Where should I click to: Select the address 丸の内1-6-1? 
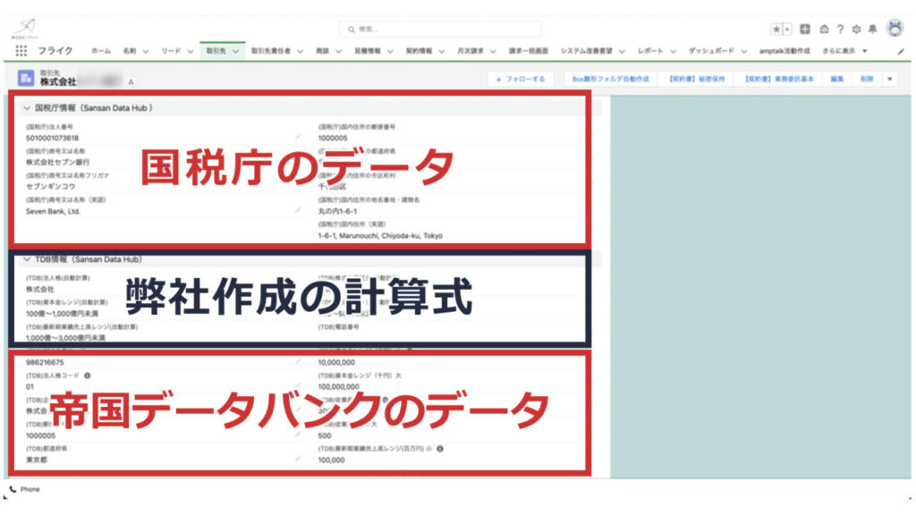337,211
